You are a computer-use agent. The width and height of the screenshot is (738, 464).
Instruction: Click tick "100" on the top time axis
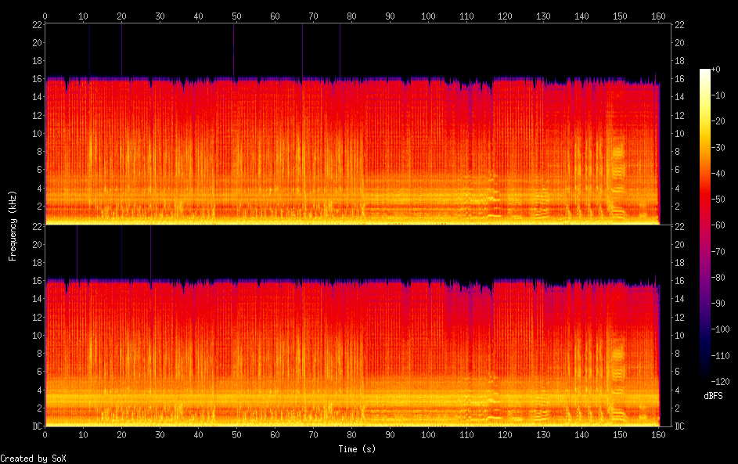(428, 16)
